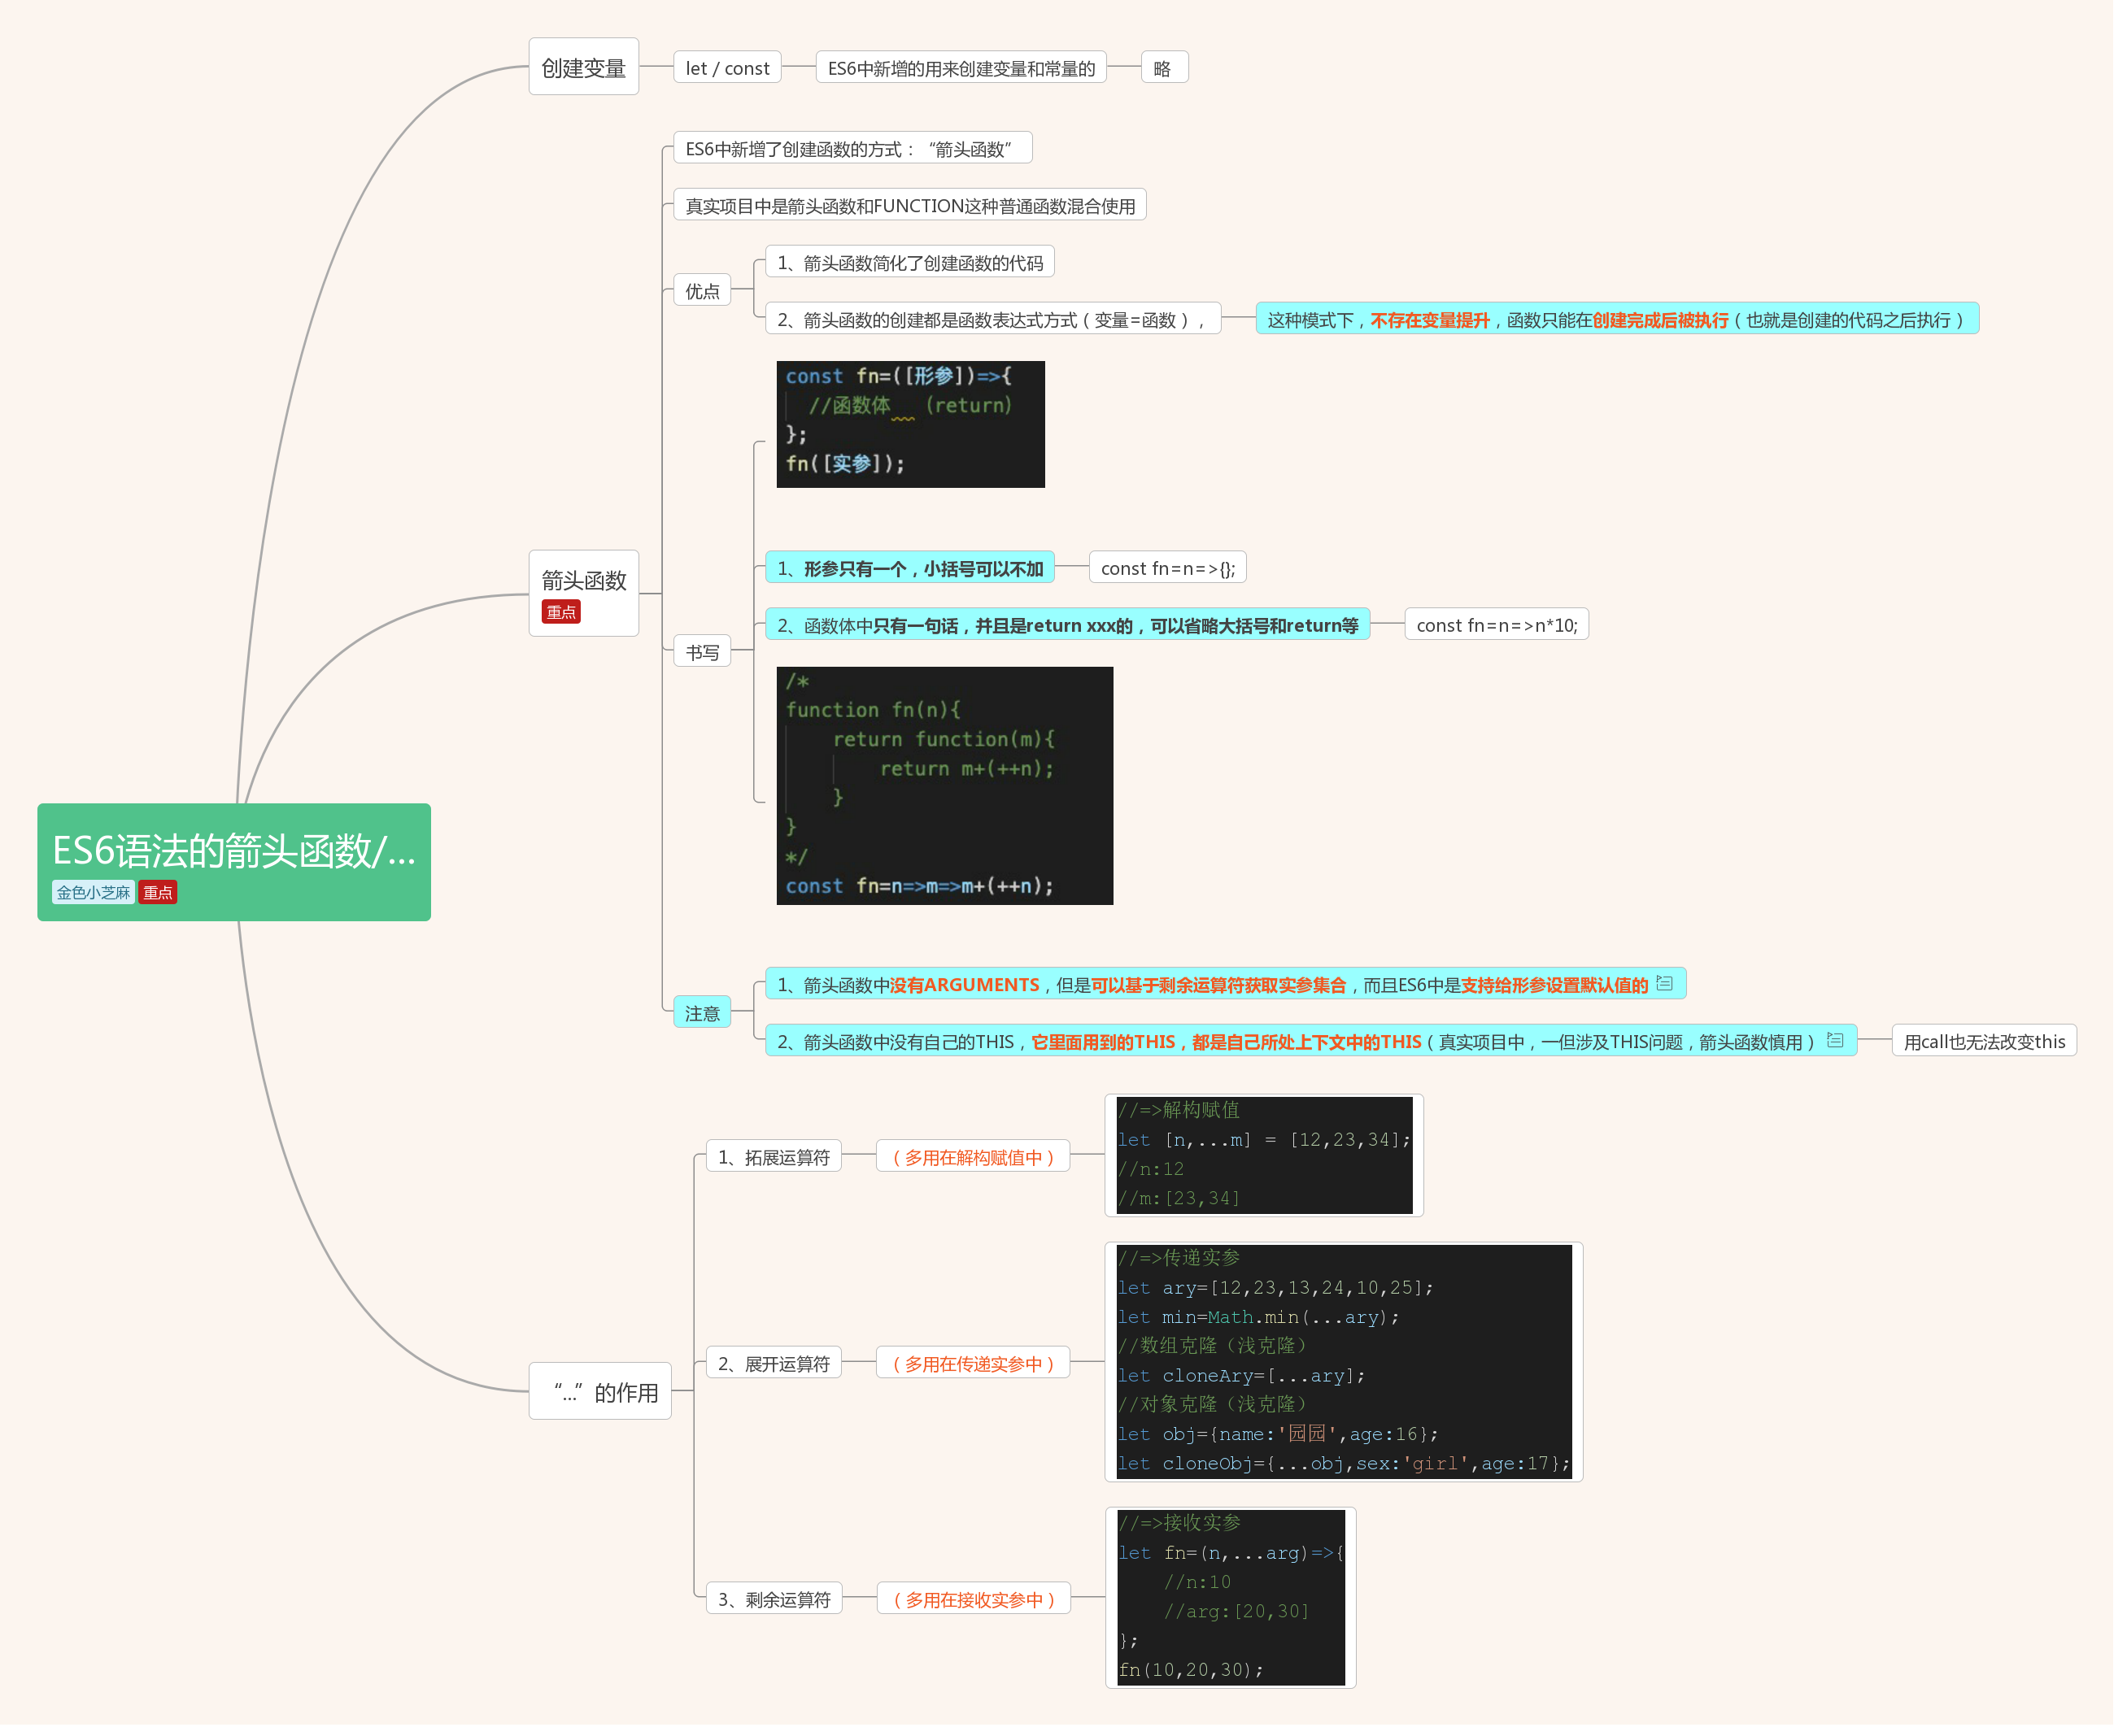The height and width of the screenshot is (1736, 2127).
Task: Select the 略 node
Action: coord(1173,68)
